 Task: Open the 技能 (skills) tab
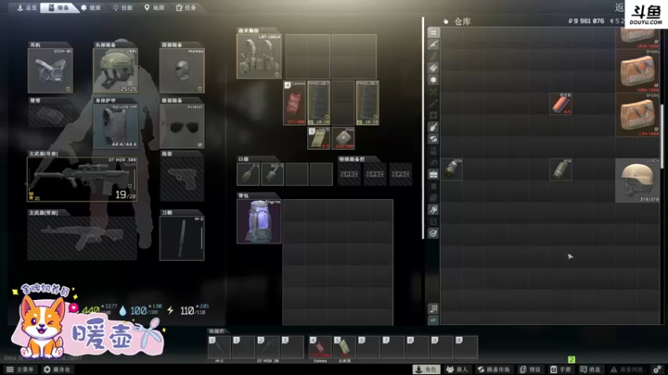pos(123,7)
